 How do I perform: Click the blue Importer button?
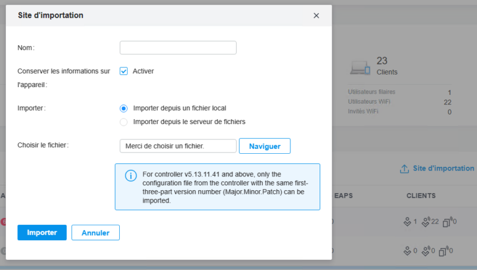point(42,232)
